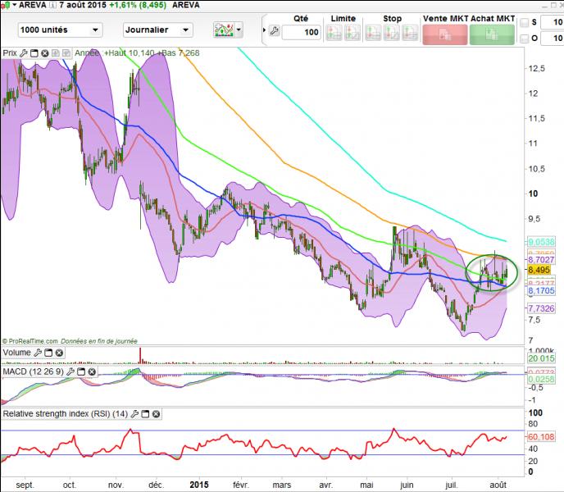Remove the RSI indicator panel

click(156, 414)
